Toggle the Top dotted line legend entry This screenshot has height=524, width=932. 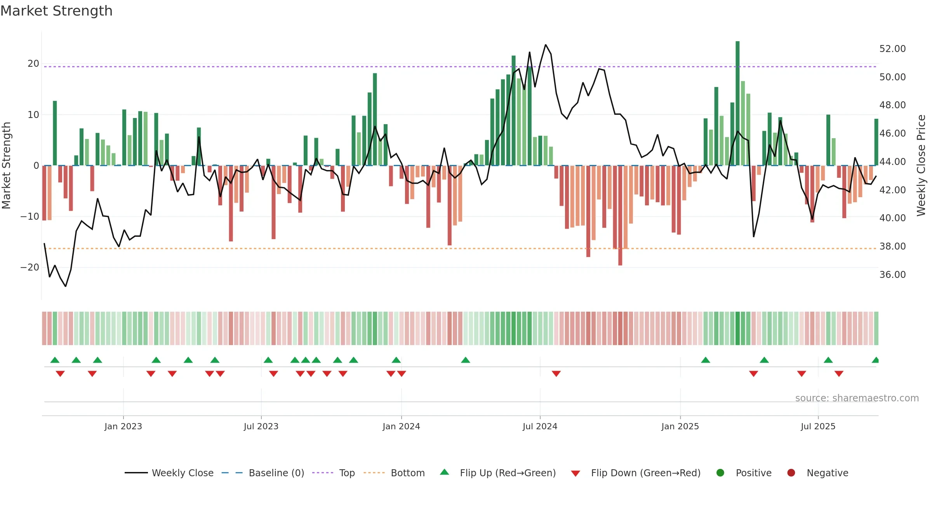pyautogui.click(x=334, y=473)
